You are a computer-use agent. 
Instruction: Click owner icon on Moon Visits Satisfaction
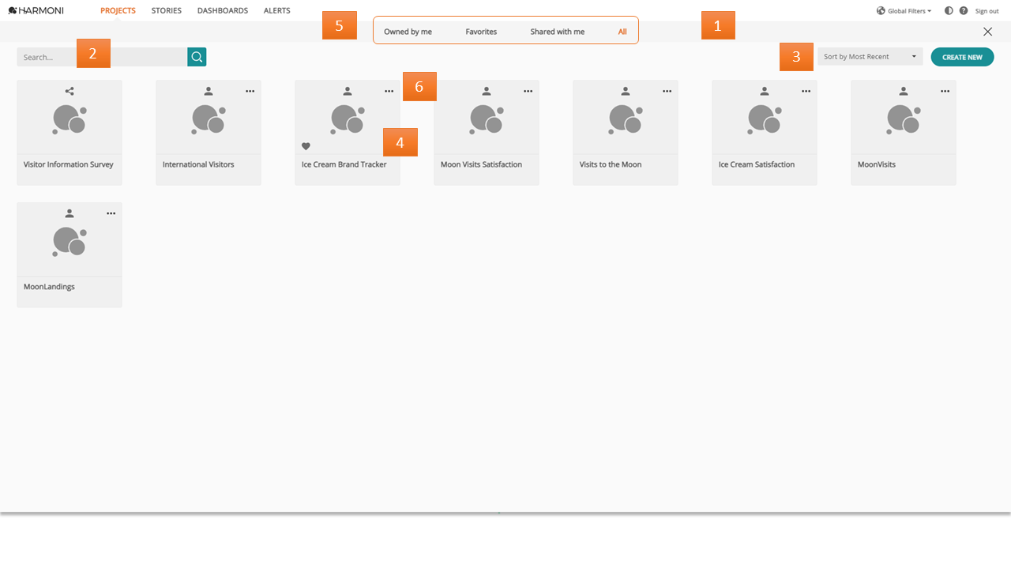[x=487, y=91]
